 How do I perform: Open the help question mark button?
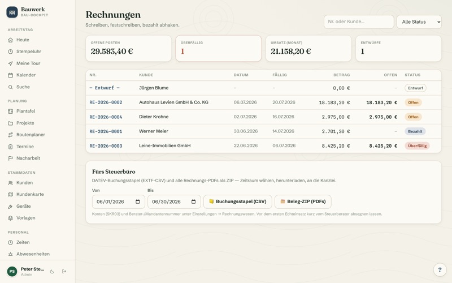[440, 270]
